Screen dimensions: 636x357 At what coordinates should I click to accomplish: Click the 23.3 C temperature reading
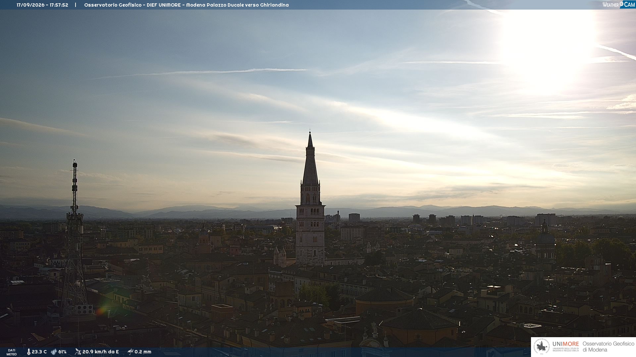(x=39, y=352)
